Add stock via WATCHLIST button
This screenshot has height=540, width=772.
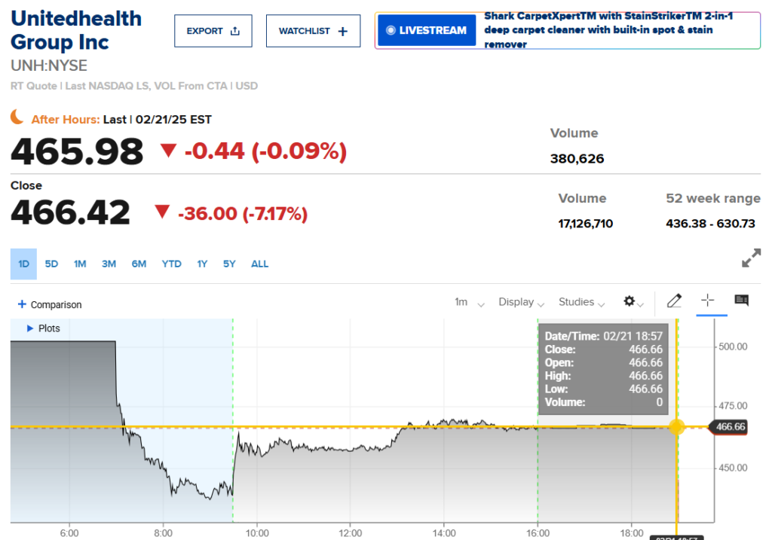tap(313, 31)
